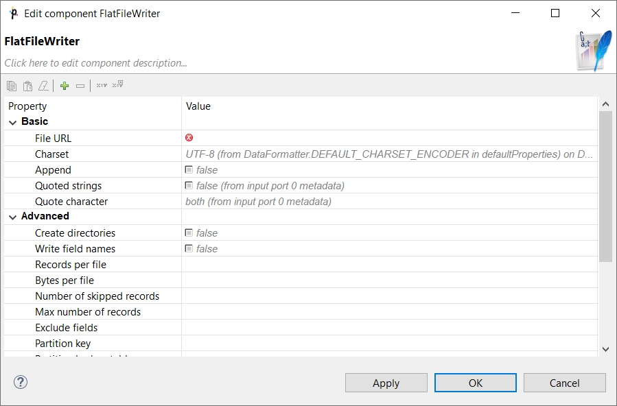This screenshot has height=406, width=617.
Task: Click the Records per file value cell
Action: [390, 264]
